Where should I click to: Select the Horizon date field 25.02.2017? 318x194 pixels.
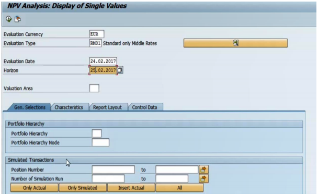103,70
